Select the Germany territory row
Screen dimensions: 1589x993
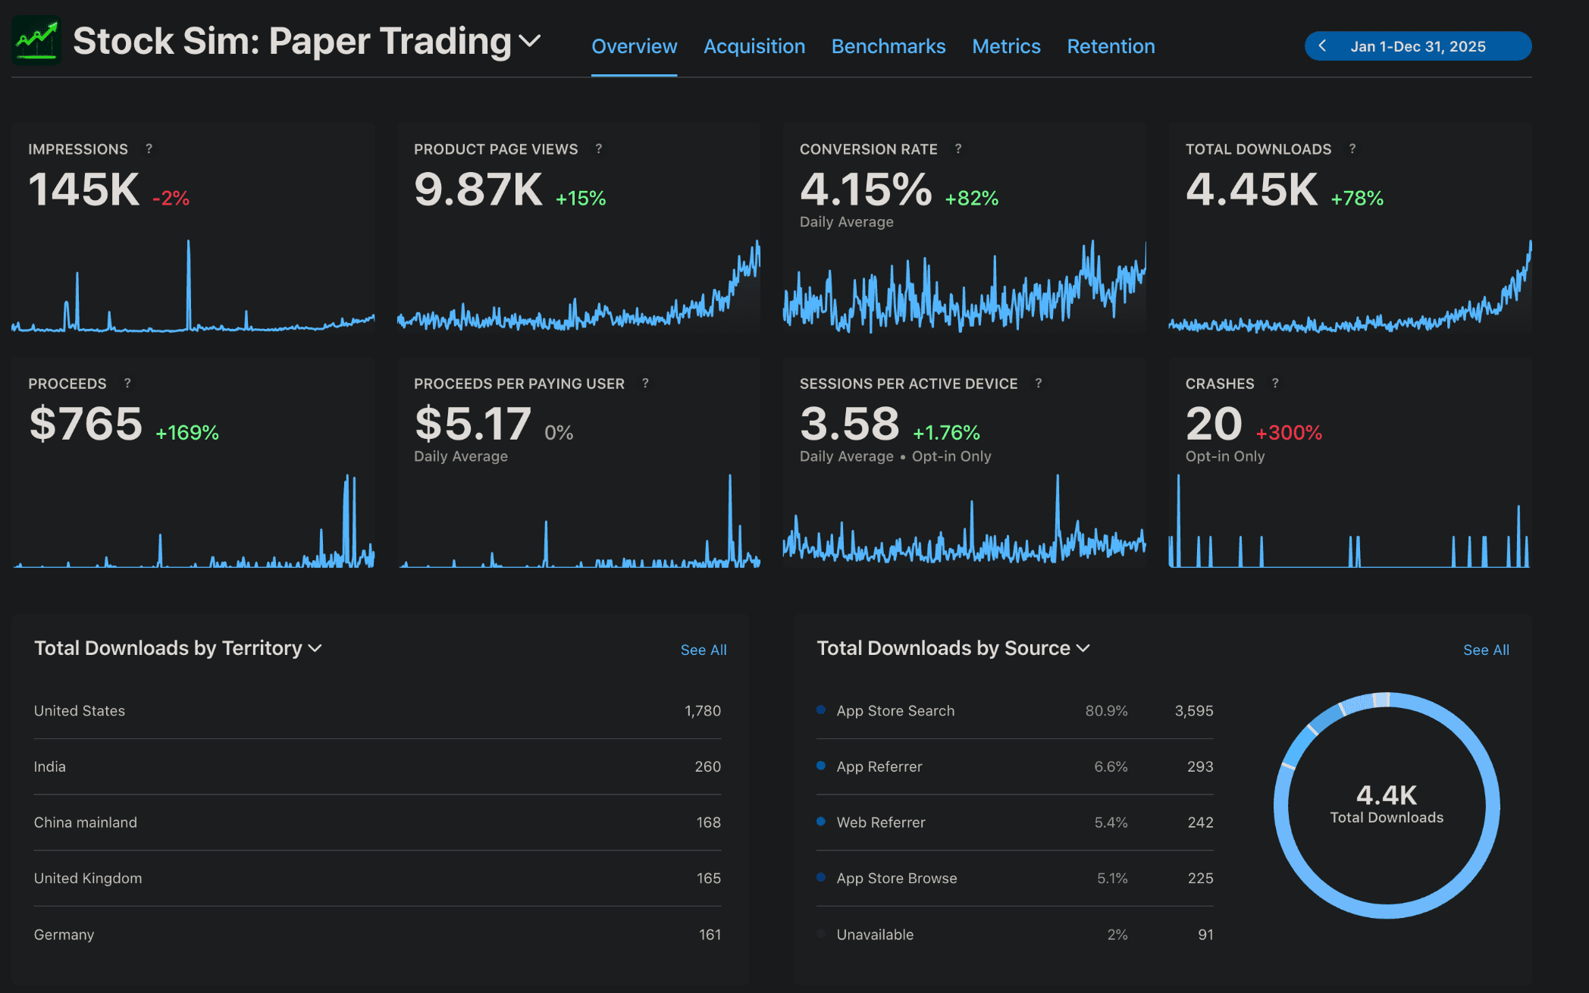pos(378,934)
